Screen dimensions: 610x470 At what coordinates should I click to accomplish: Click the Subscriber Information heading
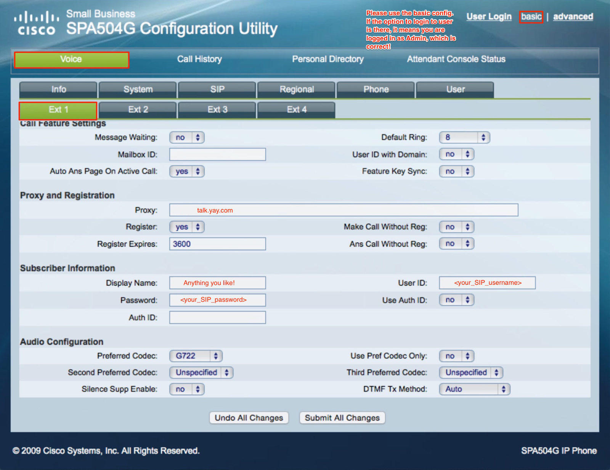point(67,268)
